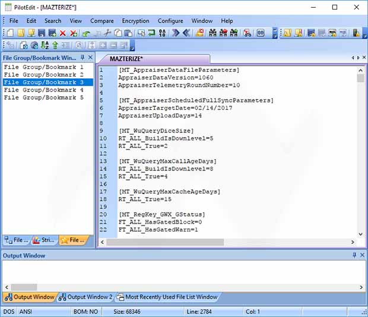Click the Open file folder icon
This screenshot has height=317, width=368.
[x=21, y=33]
